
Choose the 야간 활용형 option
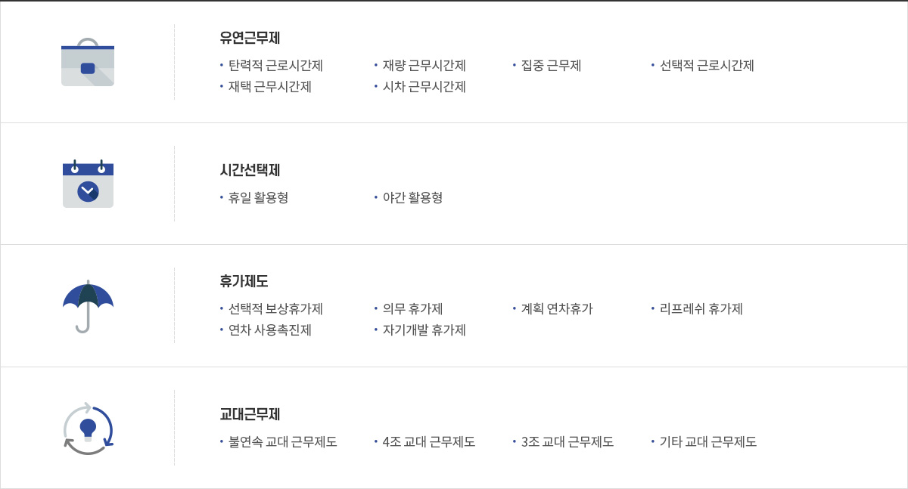point(412,198)
